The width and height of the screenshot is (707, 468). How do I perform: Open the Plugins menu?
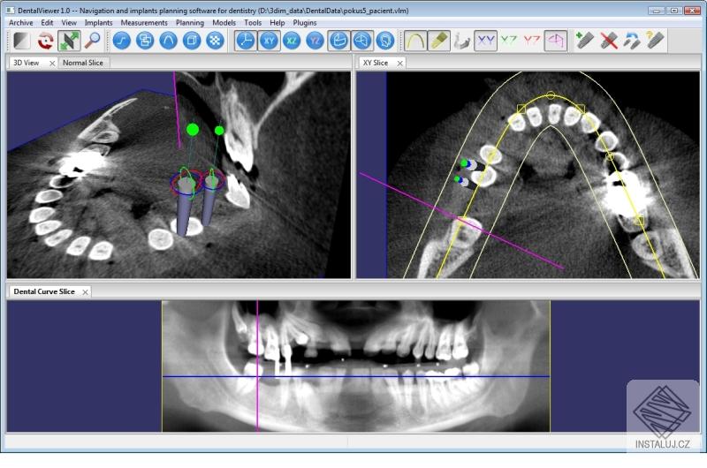[x=305, y=23]
